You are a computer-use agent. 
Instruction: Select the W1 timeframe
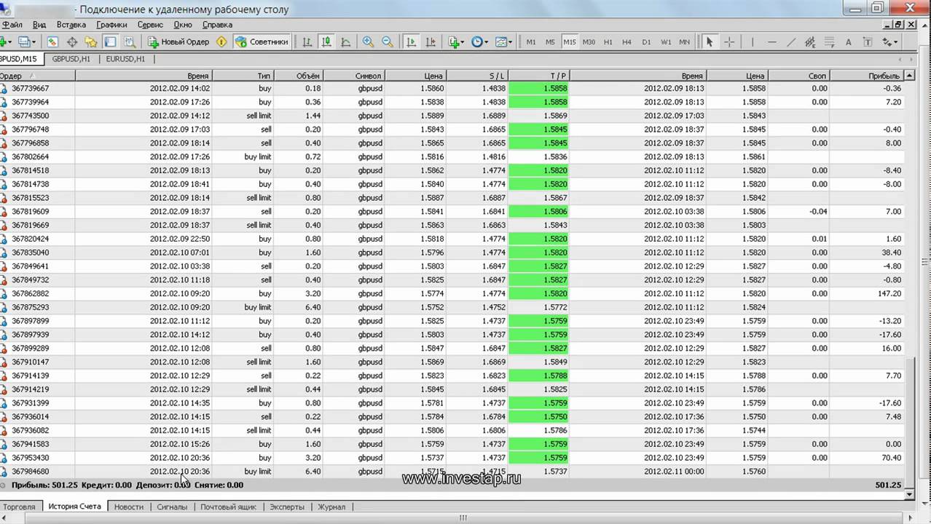[x=665, y=42]
